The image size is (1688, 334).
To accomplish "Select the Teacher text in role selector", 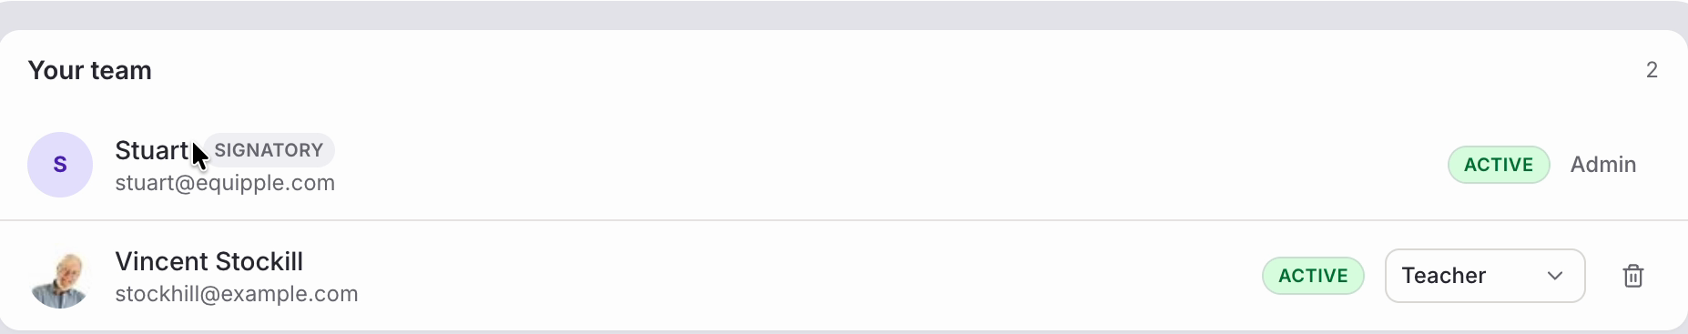I will pos(1444,276).
